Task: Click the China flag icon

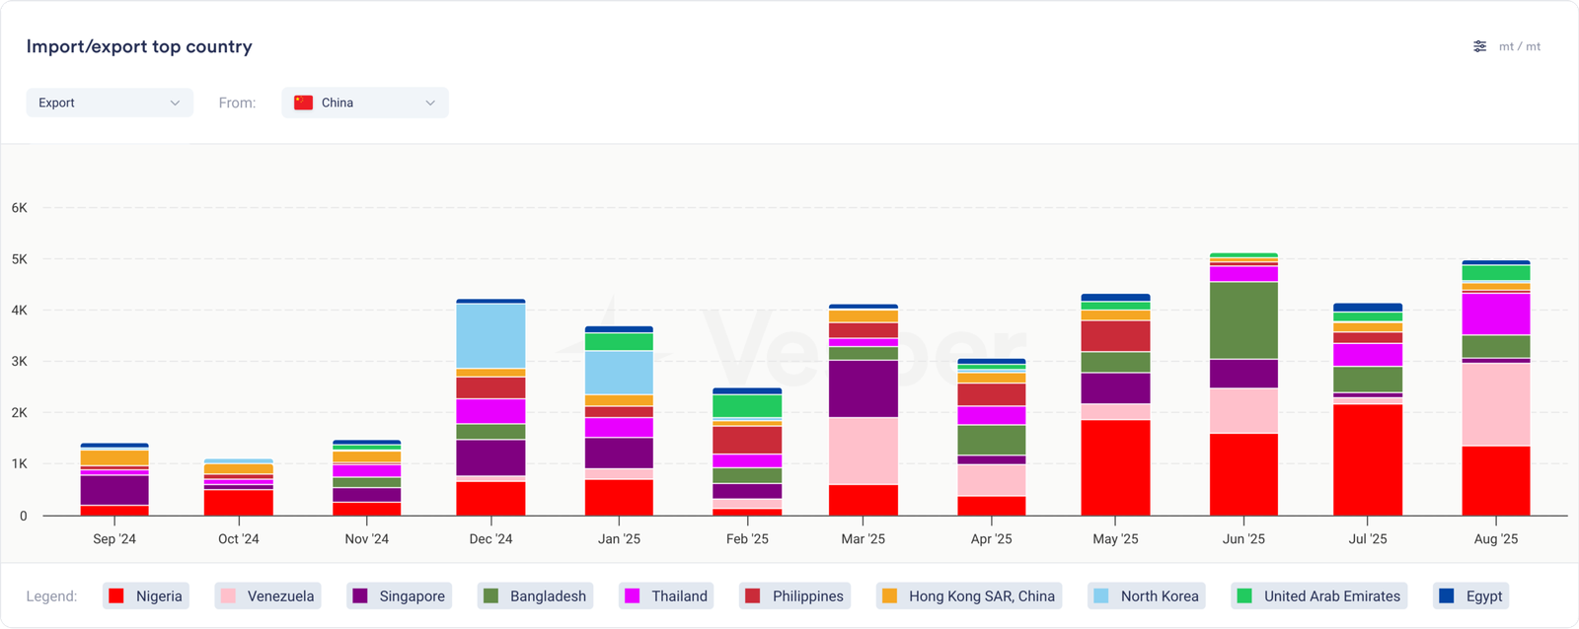Action: click(304, 103)
